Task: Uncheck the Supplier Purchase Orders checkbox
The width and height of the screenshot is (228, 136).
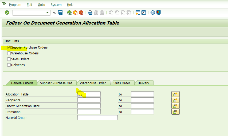Action: click(x=9, y=47)
